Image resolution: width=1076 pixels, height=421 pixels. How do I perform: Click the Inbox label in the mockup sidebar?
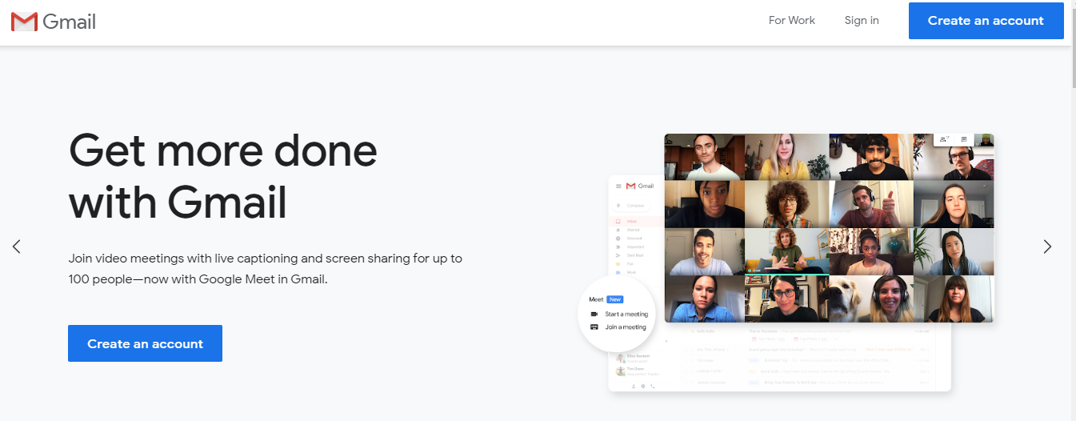[632, 221]
